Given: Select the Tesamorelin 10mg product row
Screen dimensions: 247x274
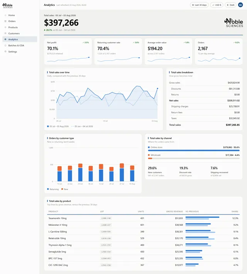Looking at the screenshot, I should click(x=143, y=218).
